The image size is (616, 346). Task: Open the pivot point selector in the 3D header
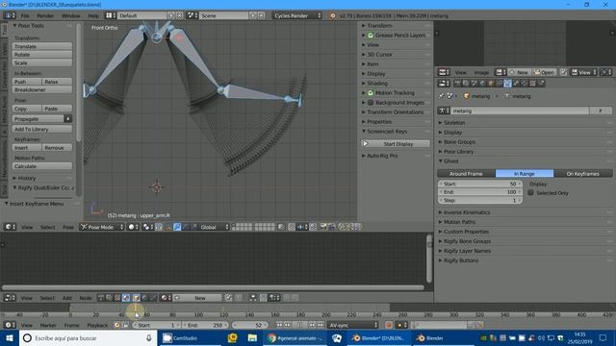(x=147, y=227)
